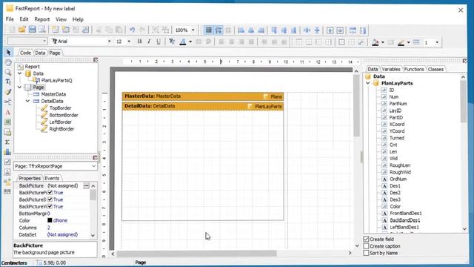Switch to the Variables tab
474x267 pixels.
(390, 69)
